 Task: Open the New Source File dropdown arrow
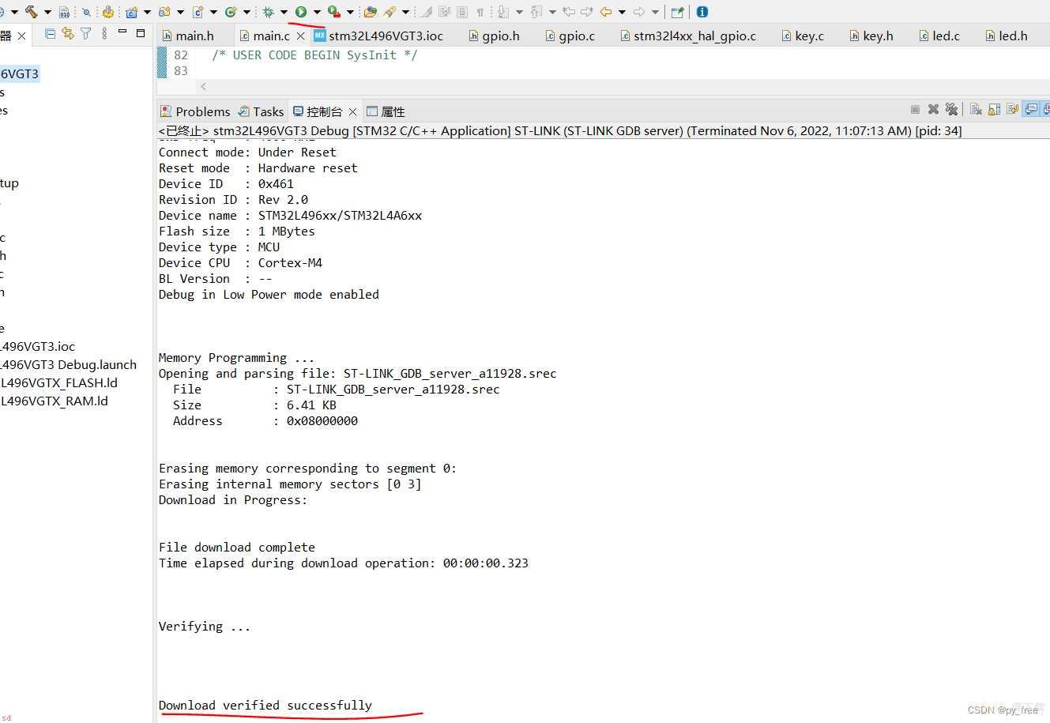coord(213,13)
